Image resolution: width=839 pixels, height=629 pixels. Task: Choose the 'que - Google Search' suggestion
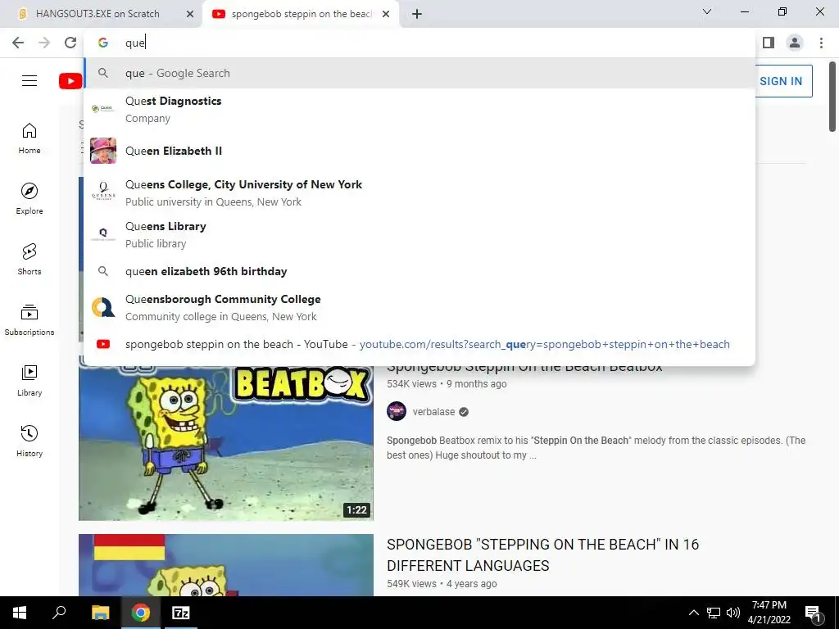click(419, 73)
